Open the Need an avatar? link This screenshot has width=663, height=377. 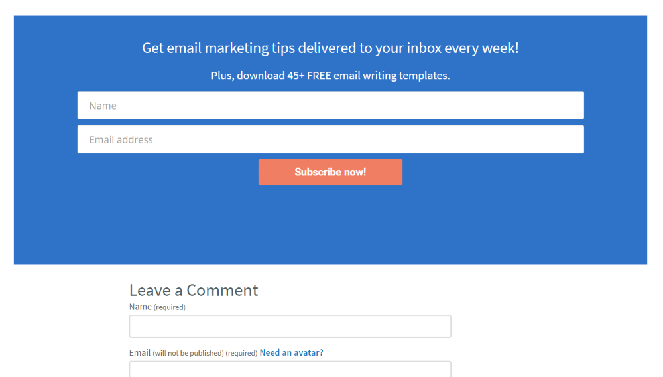pos(291,353)
